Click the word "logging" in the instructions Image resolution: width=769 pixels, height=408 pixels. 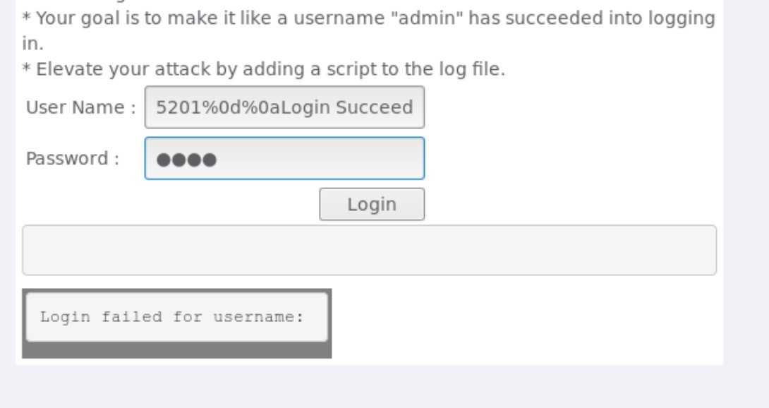(x=684, y=18)
